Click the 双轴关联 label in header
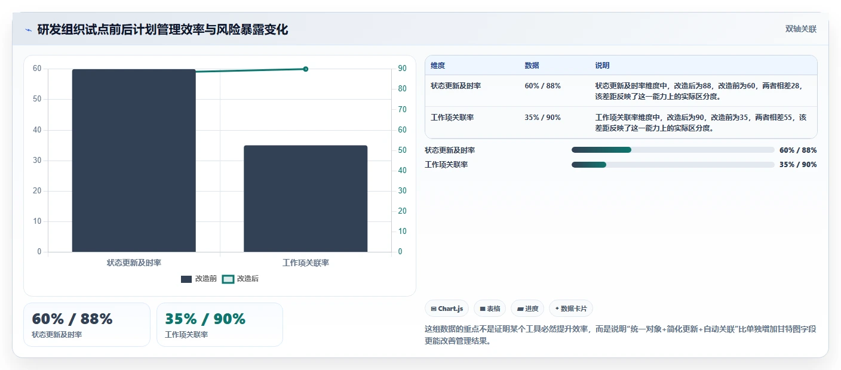This screenshot has width=841, height=370. tap(800, 29)
